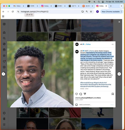This screenshot has width=125, height=130.
Task: Open macOS Wi-Fi menu
Action: 89,2
